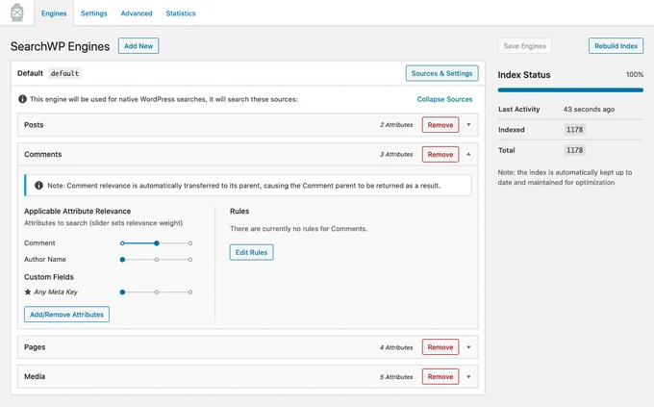654x407 pixels.
Task: Click 'There are currently no rules for Comments'
Action: click(299, 229)
